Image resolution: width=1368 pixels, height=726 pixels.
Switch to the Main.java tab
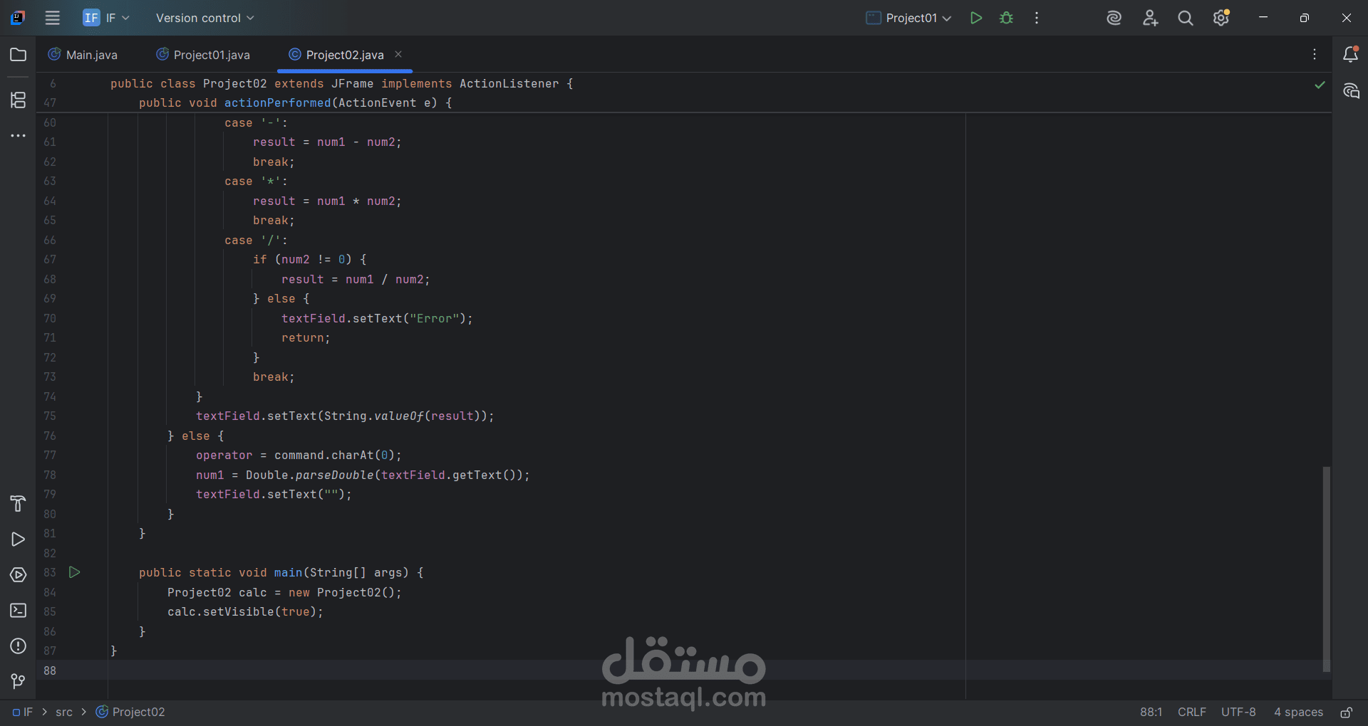click(x=83, y=55)
